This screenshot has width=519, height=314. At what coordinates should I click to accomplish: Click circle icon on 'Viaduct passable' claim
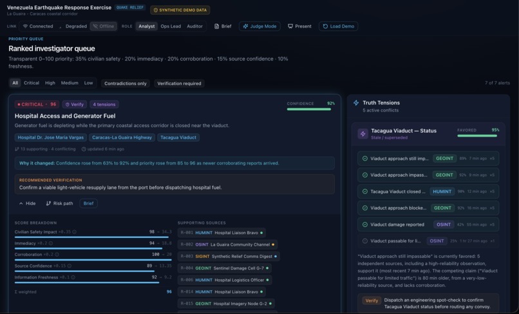tap(364, 241)
